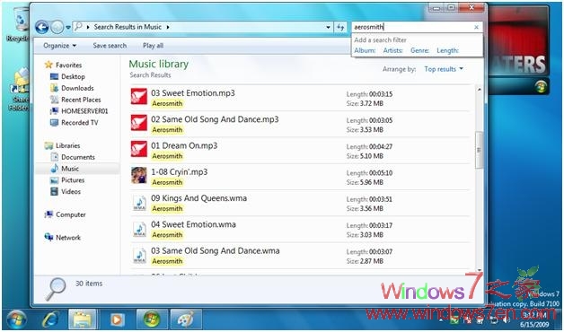The height and width of the screenshot is (332, 564).
Task: Click the Search Results in Music breadcrumb
Action: [x=128, y=27]
